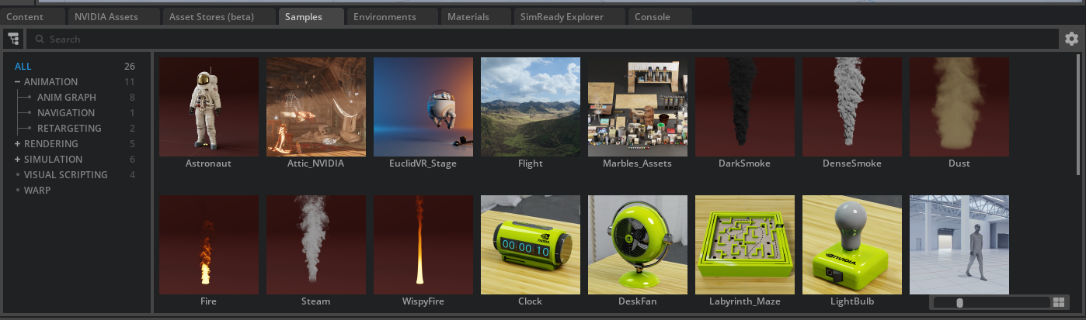The image size is (1086, 320).
Task: Select the Clock sample thumbnail
Action: point(531,245)
